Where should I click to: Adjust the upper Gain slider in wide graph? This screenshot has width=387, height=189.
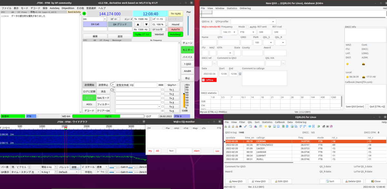click(115, 167)
